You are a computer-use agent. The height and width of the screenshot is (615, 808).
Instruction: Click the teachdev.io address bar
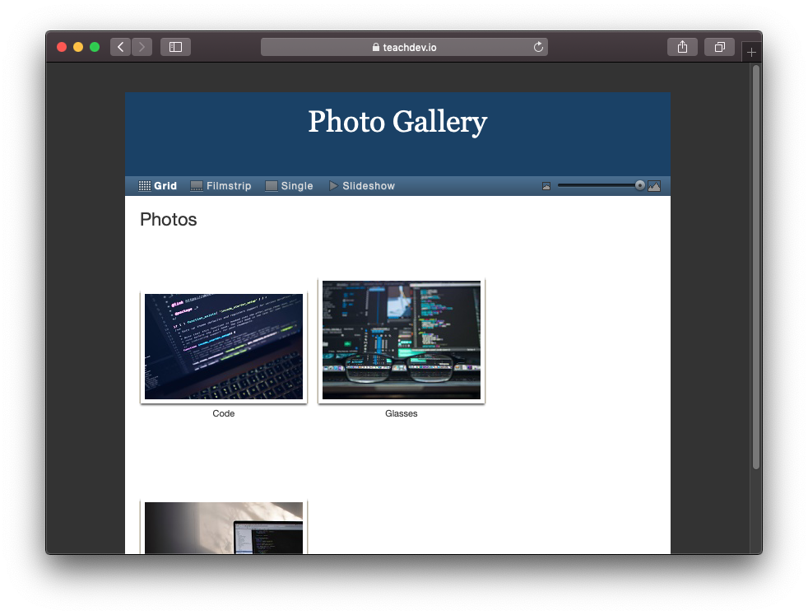[x=404, y=47]
